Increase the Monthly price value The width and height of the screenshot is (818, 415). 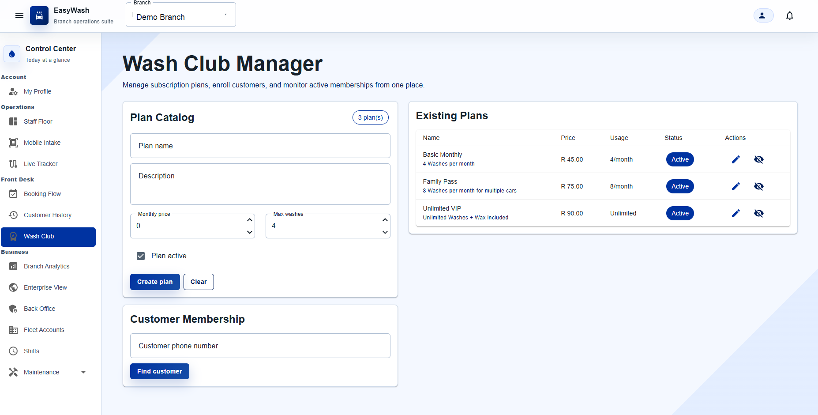coord(250,219)
